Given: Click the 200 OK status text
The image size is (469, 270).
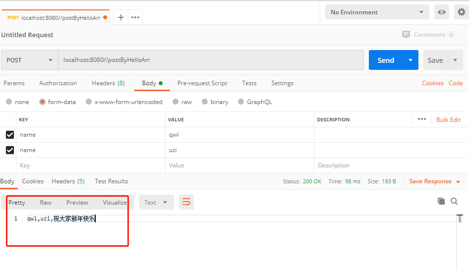Looking at the screenshot, I should tap(312, 181).
